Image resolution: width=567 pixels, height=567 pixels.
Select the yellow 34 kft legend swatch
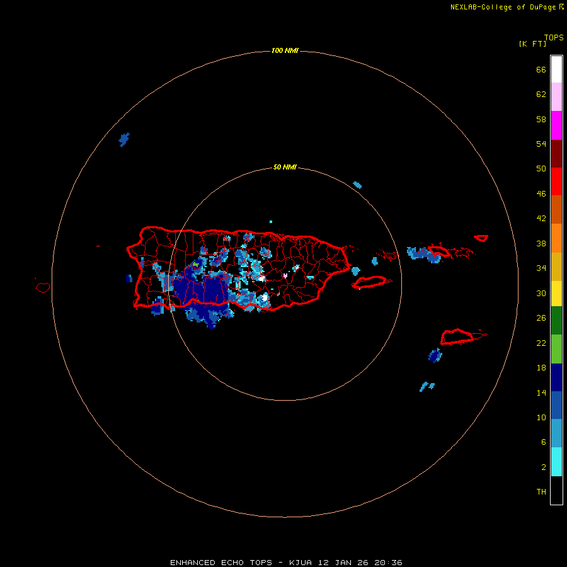[556, 294]
